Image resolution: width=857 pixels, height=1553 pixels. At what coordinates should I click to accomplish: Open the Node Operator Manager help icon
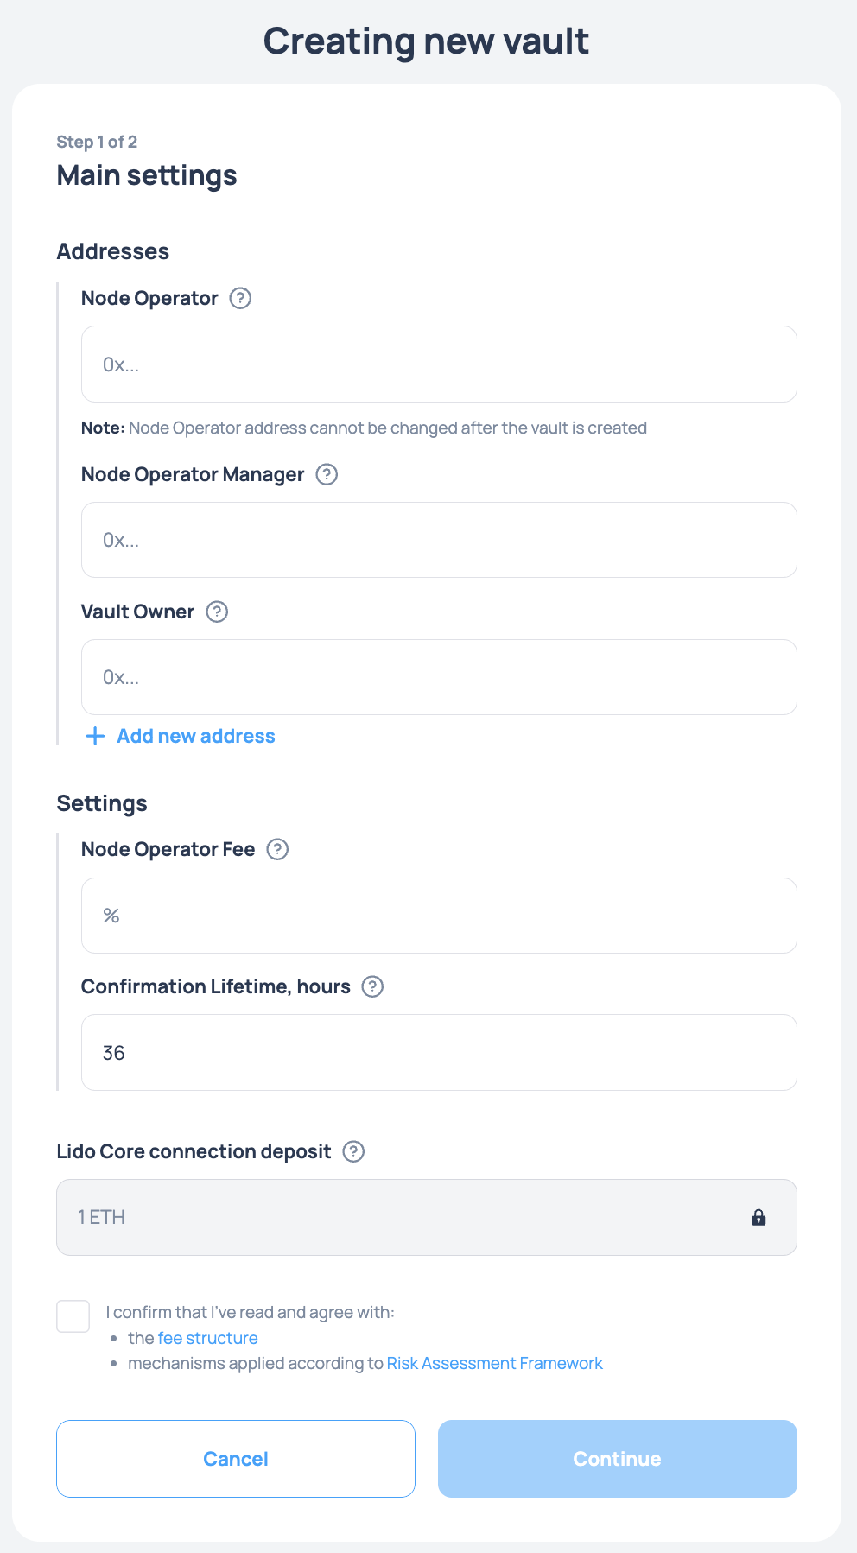coord(327,474)
